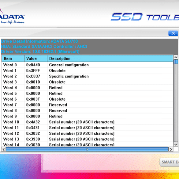Image resolution: width=179 pixels, height=179 pixels.
Task: Click the horizontal scroll left arrow
Action: coord(4,149)
